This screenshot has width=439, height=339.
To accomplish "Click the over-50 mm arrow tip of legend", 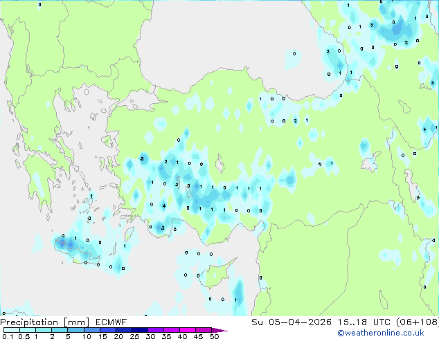I will point(220,330).
